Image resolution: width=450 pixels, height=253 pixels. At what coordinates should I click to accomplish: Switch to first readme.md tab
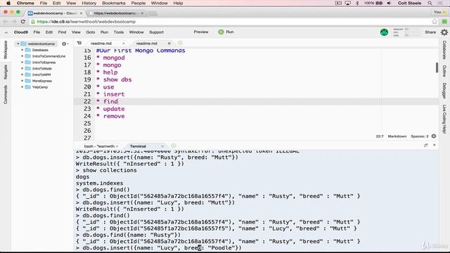(101, 44)
